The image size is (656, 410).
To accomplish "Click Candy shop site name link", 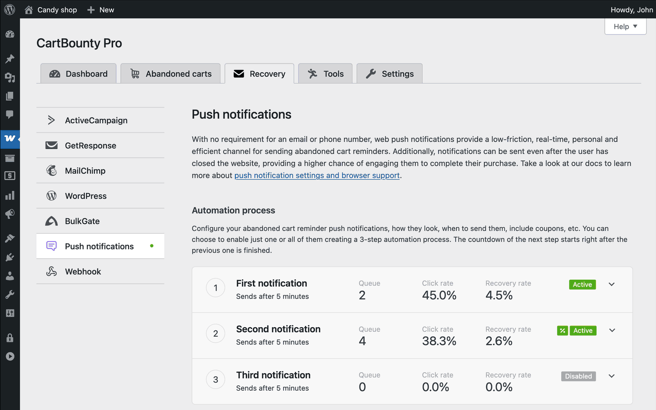I will click(x=57, y=10).
